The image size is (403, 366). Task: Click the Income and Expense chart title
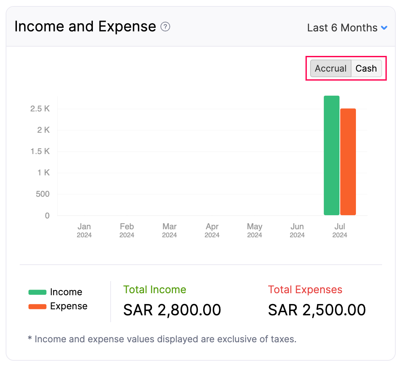click(85, 26)
